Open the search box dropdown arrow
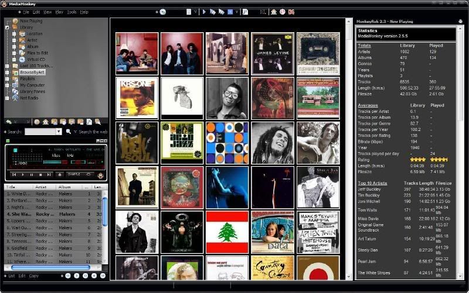This screenshot has width=469, height=293. [x=59, y=132]
